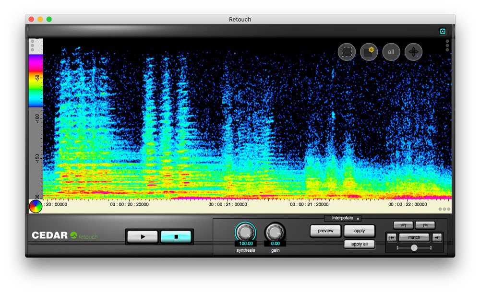Click the three dots above the color scale
Image resolution: width=480 pixels, height=293 pixels.
[33, 45]
